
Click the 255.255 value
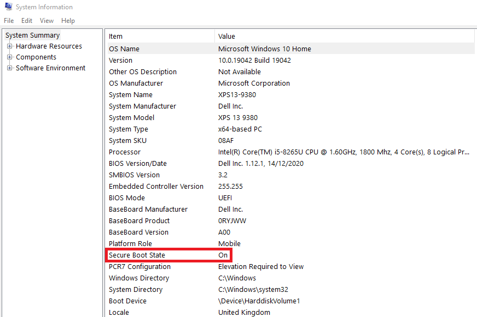pos(231,187)
